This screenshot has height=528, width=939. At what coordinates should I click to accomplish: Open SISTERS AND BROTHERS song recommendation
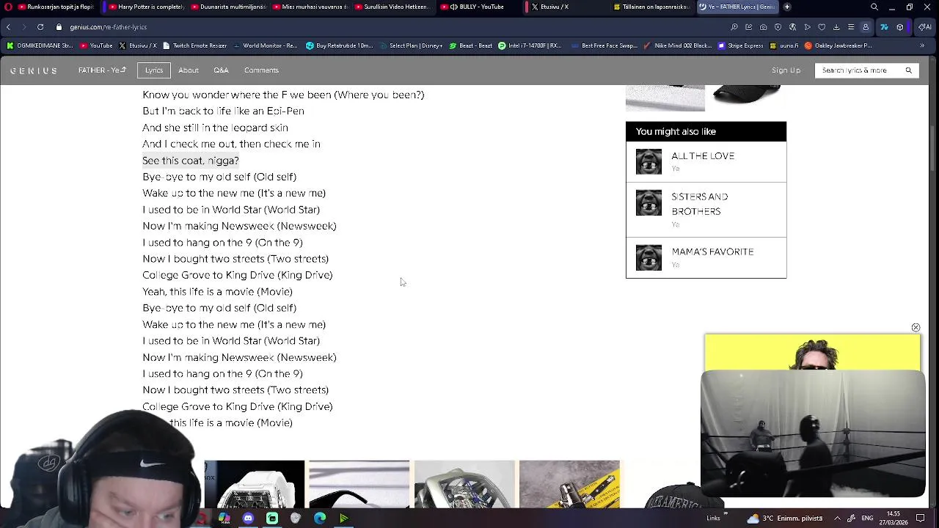pyautogui.click(x=706, y=210)
